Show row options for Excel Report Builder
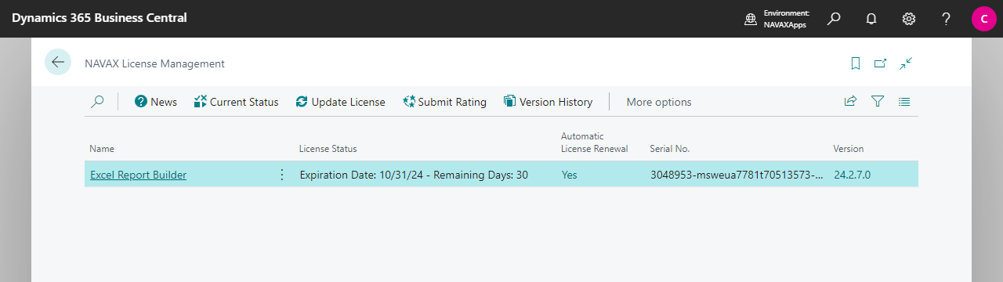The image size is (1003, 282). click(282, 175)
